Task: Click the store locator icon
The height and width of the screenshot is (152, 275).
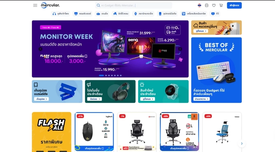Action: click(207, 5)
